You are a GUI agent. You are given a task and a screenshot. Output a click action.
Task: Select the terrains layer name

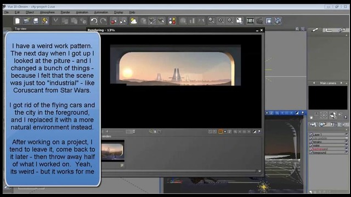click(318, 142)
